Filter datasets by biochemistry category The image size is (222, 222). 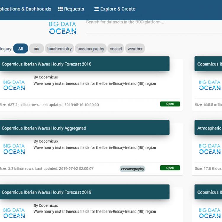click(59, 49)
